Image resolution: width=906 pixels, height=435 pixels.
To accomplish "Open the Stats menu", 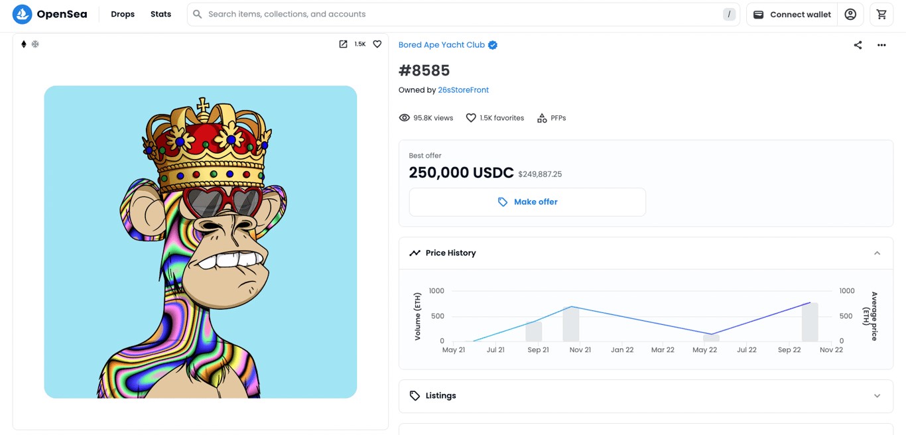I will pos(161,14).
